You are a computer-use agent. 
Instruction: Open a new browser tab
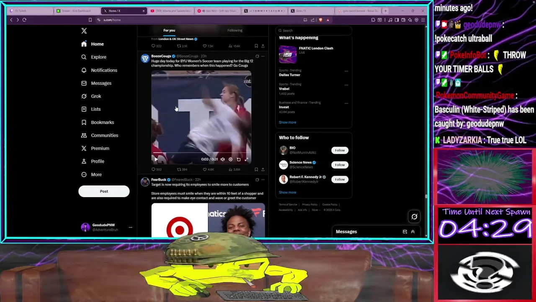click(x=385, y=11)
